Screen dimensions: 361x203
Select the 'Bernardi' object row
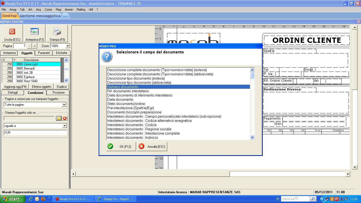[x=31, y=68]
